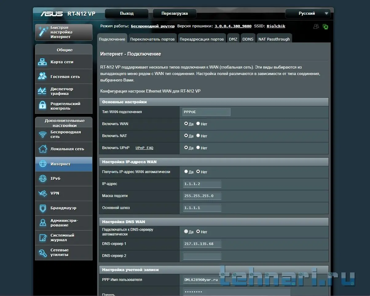
Task: Click the local network house icon
Action: pos(42,149)
